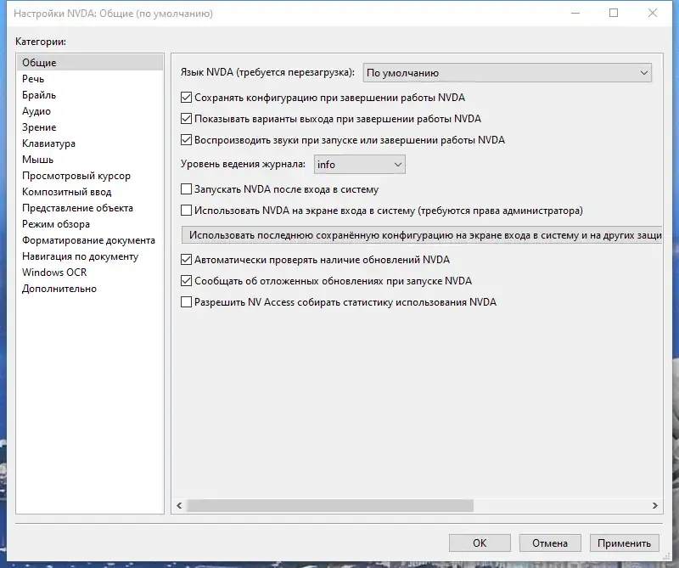Viewport: 679px width, 568px height.
Task: Click Использовать последнюю сохранённую конфигурацию button
Action: point(422,235)
